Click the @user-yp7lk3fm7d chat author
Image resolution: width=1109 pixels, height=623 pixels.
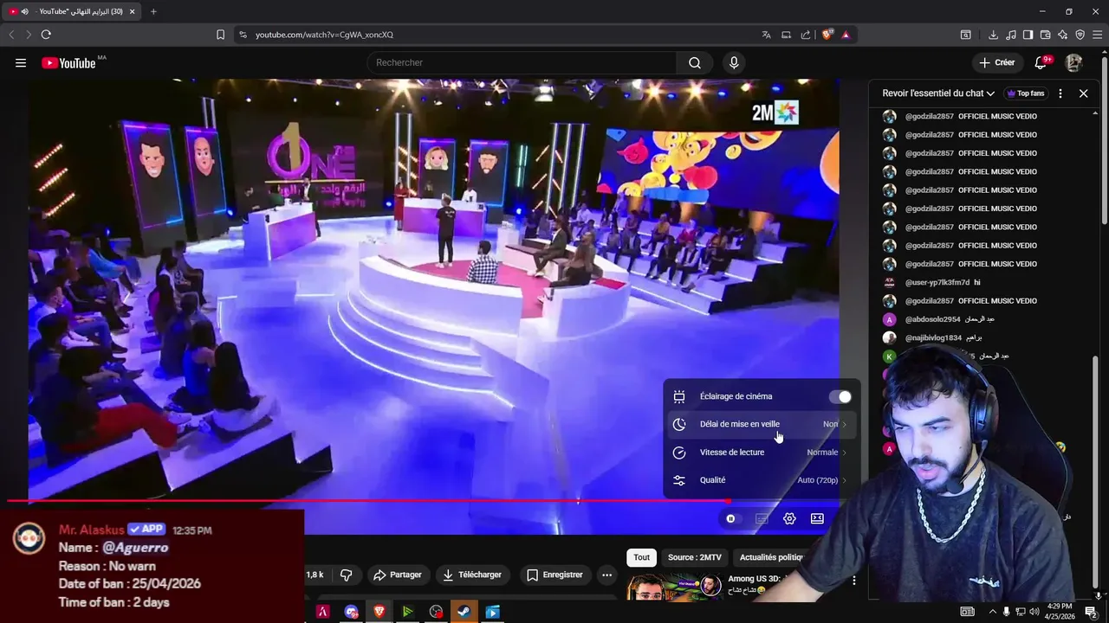point(937,282)
